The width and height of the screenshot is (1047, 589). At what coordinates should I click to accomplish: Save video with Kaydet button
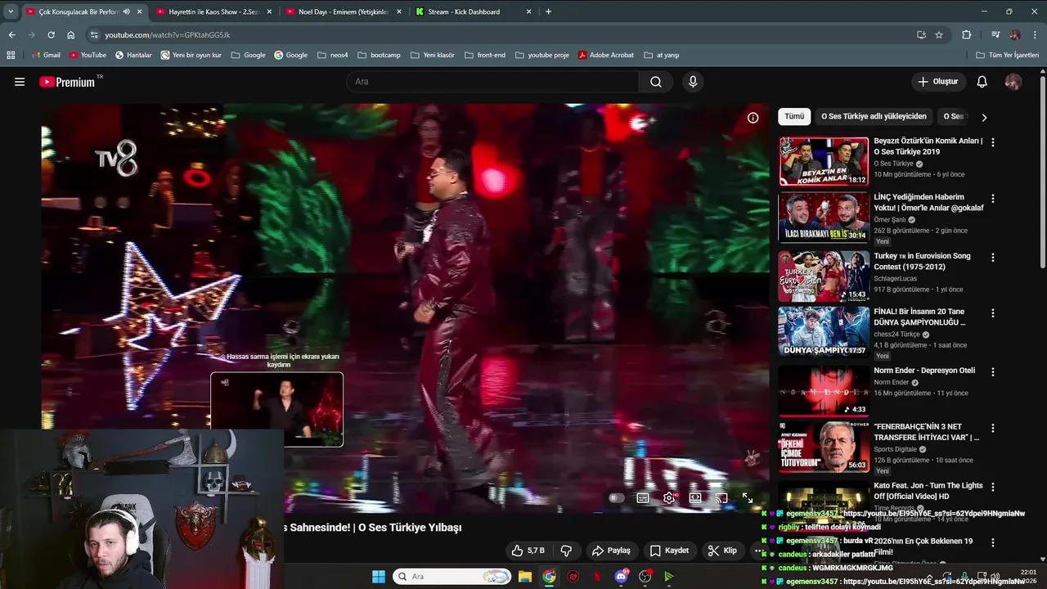pyautogui.click(x=670, y=551)
